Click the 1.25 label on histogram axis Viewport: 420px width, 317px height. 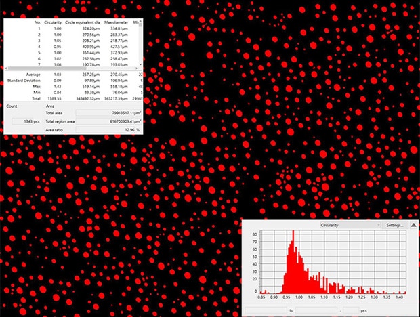pos(361,297)
